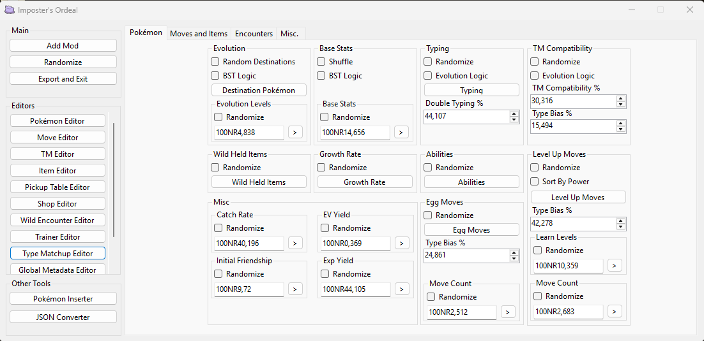Enable Randomize for Abilities

point(428,167)
